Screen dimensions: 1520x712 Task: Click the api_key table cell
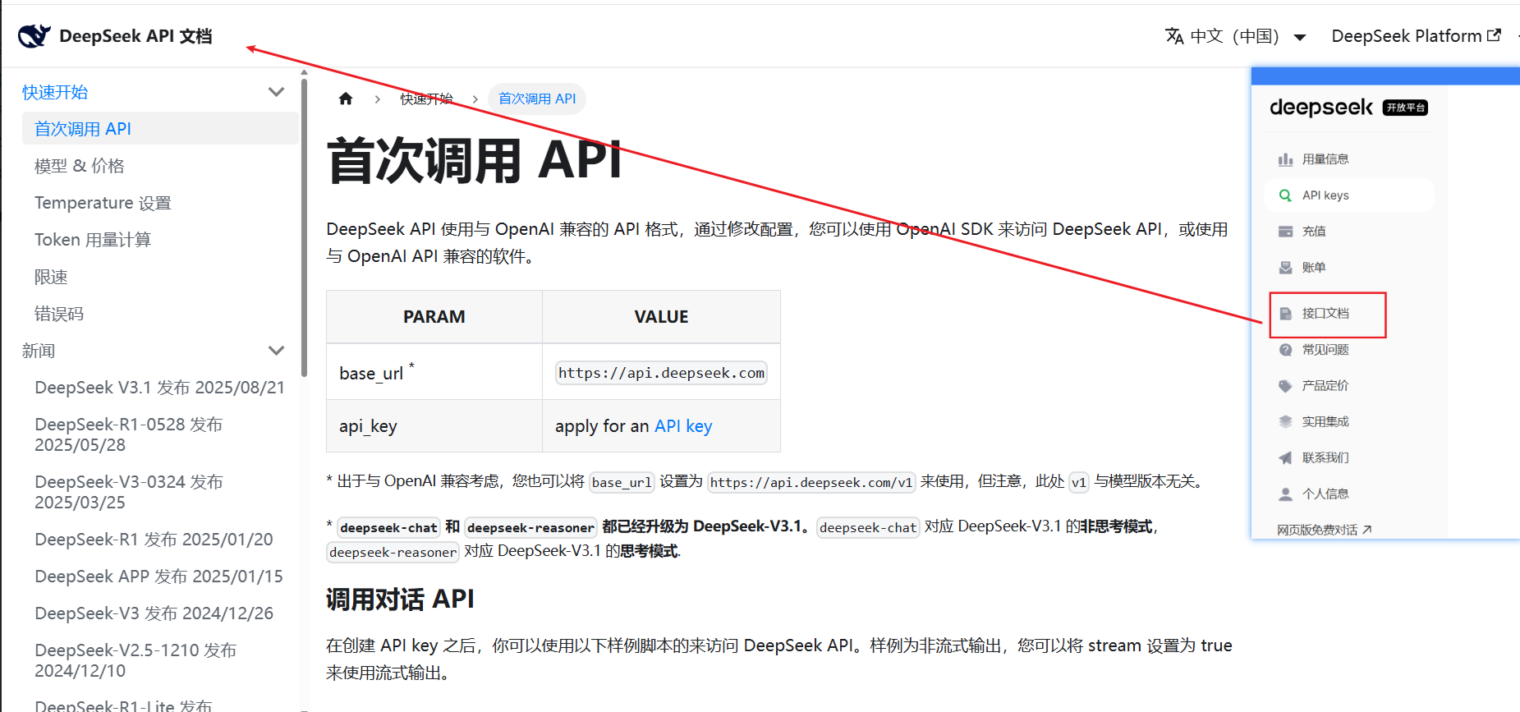coord(434,425)
